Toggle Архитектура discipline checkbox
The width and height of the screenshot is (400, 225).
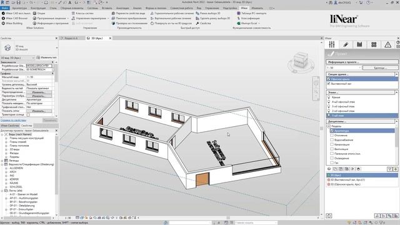(x=332, y=131)
